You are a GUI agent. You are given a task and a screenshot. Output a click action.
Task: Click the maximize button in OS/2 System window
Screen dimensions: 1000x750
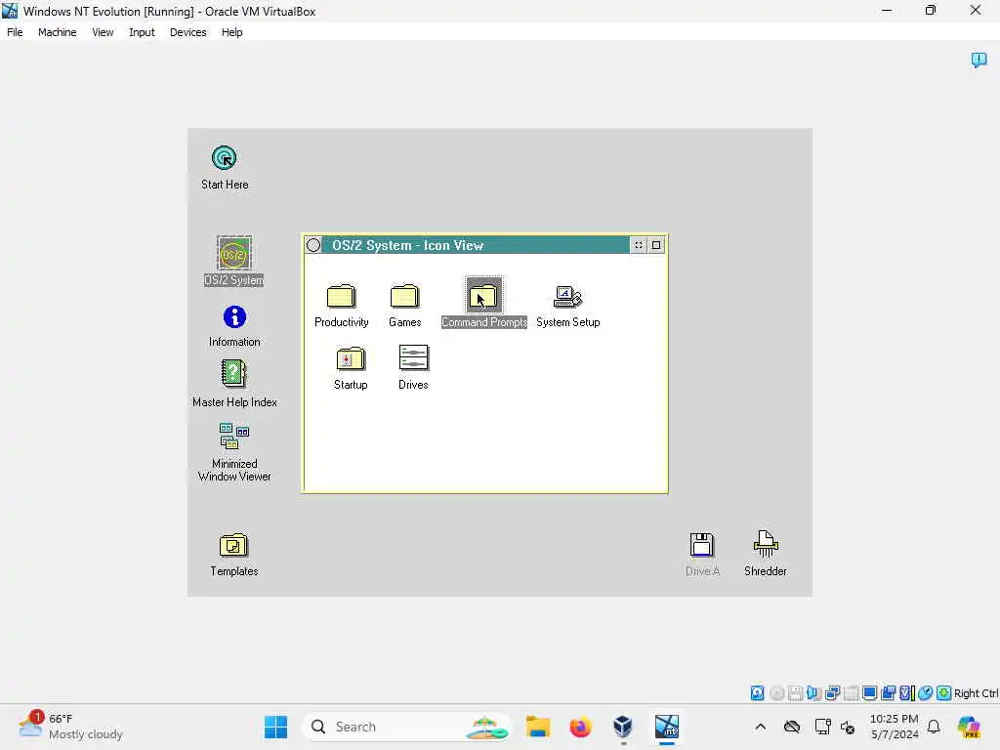656,245
